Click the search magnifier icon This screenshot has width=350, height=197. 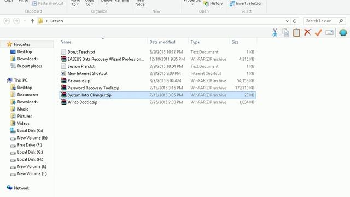341,21
